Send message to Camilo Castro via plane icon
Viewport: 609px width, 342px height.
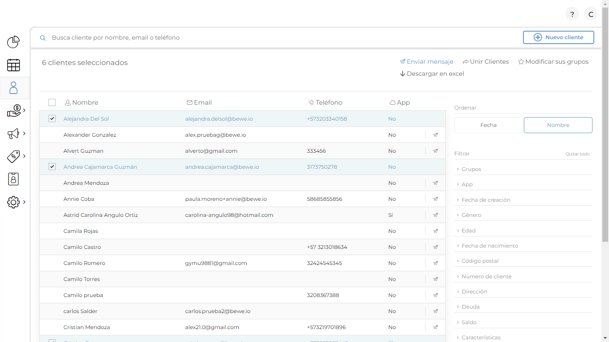pyautogui.click(x=436, y=247)
